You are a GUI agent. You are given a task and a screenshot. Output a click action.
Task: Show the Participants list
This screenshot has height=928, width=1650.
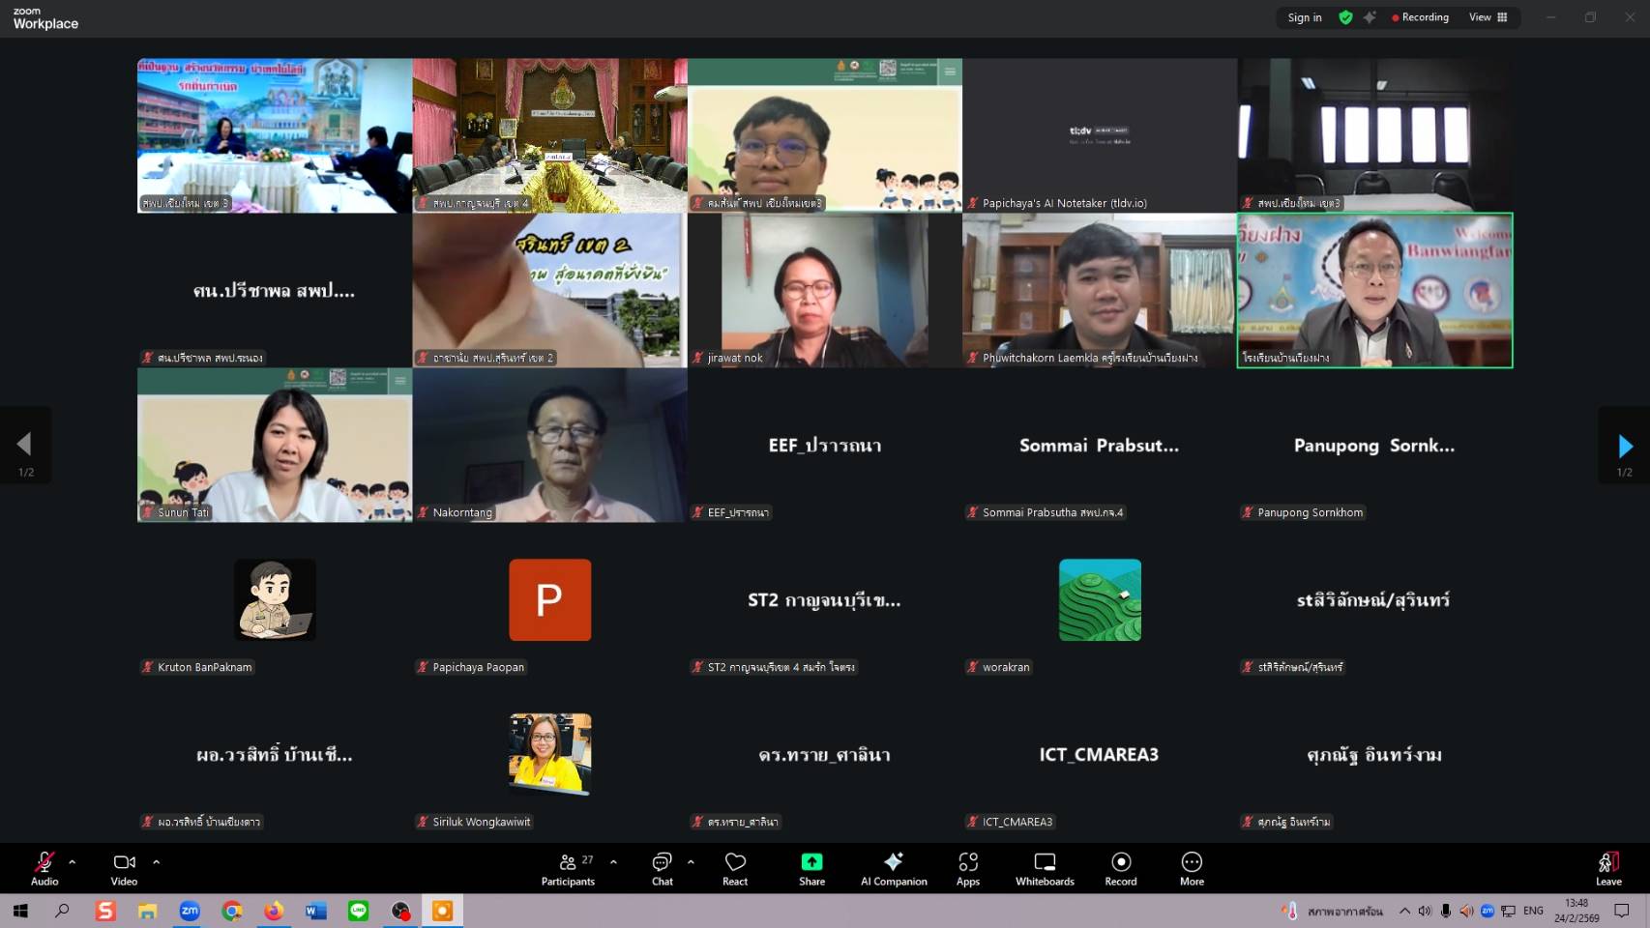click(569, 867)
